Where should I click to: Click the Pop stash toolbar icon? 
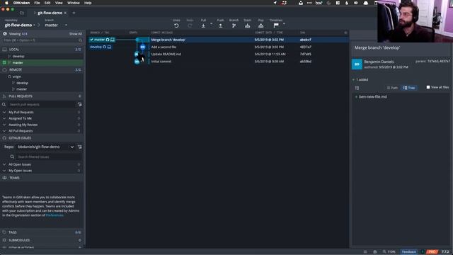click(261, 25)
